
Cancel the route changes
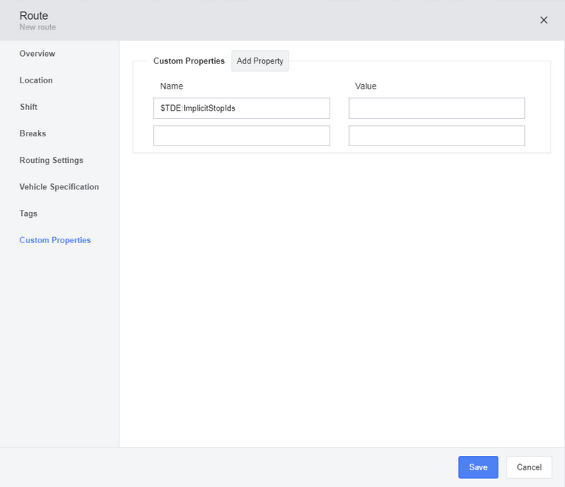click(529, 467)
